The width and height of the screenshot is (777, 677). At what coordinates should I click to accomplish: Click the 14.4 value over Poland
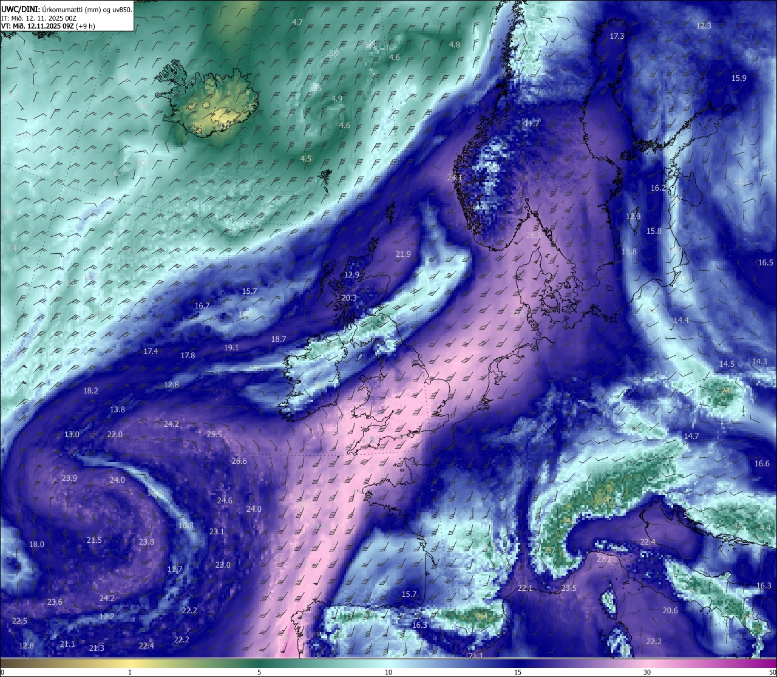click(x=681, y=321)
